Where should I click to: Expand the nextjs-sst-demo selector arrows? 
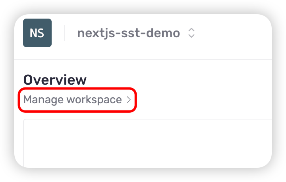point(191,33)
